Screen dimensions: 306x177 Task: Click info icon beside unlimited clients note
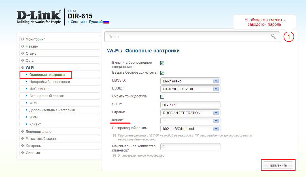point(114,156)
